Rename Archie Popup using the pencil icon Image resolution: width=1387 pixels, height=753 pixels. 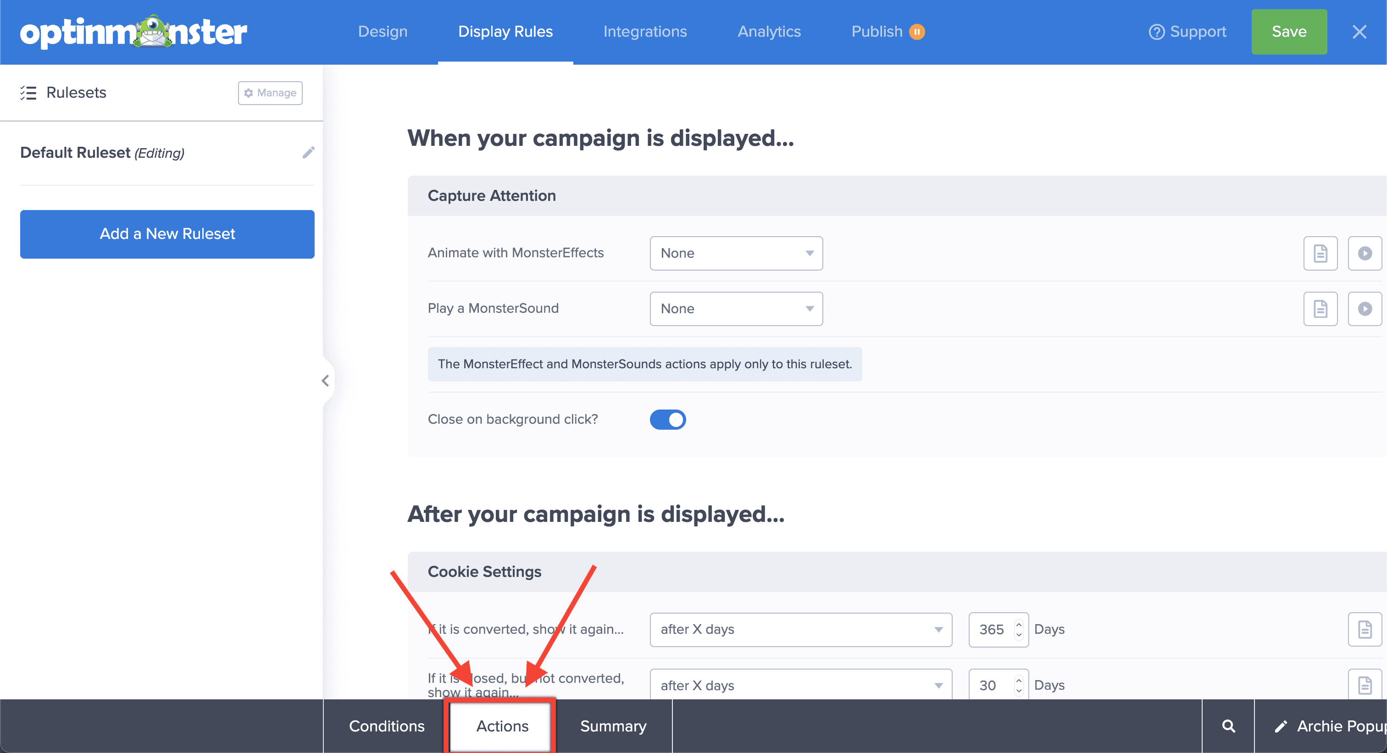[1281, 725]
